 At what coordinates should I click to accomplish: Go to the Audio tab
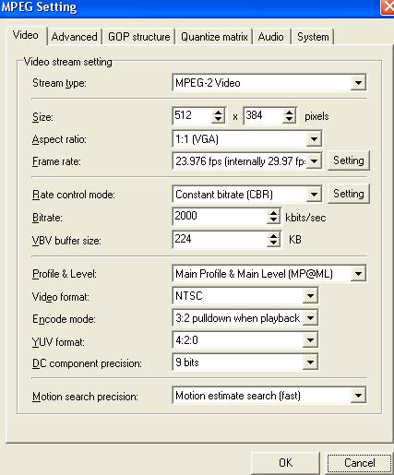click(270, 37)
